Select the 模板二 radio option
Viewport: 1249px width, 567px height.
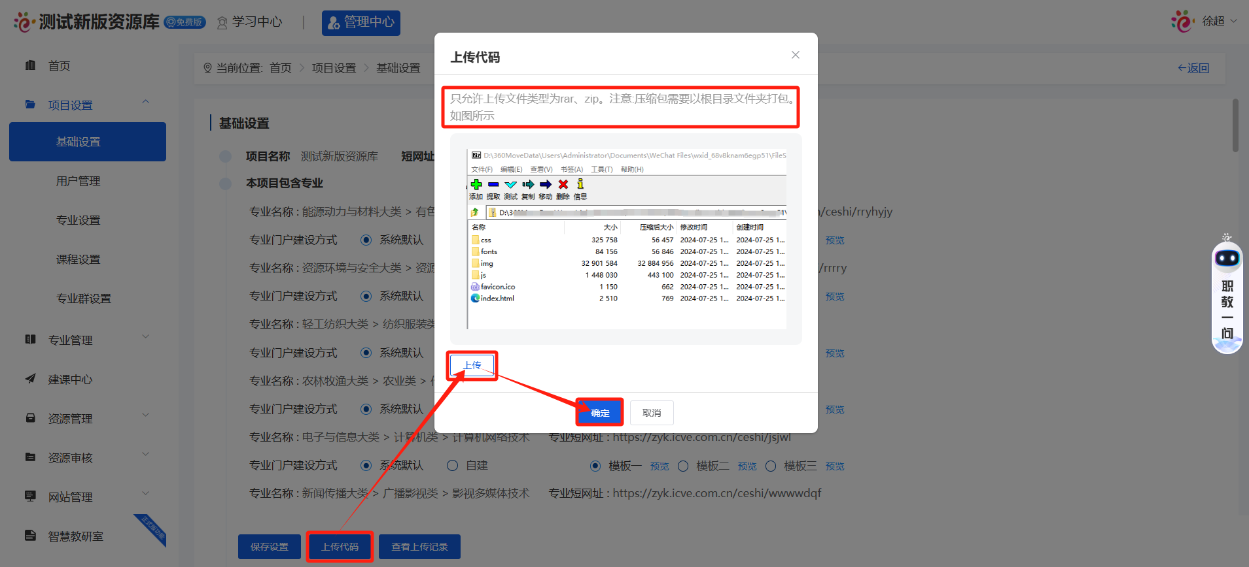coord(683,466)
